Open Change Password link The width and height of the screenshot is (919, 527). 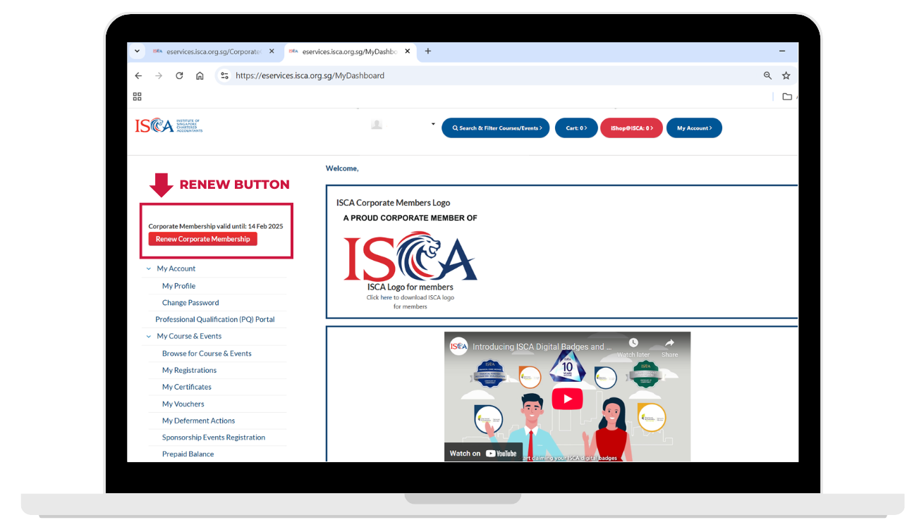[x=190, y=303]
